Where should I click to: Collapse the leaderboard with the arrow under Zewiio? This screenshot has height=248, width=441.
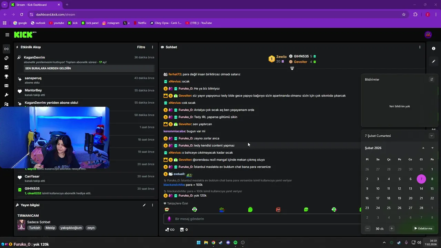(292, 69)
